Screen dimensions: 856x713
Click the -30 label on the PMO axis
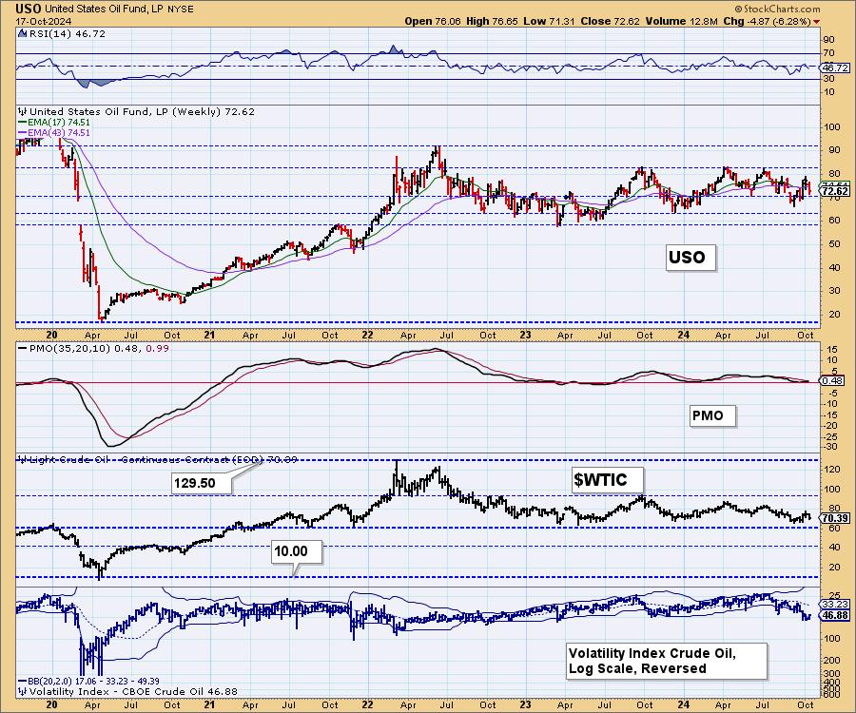[x=831, y=447]
